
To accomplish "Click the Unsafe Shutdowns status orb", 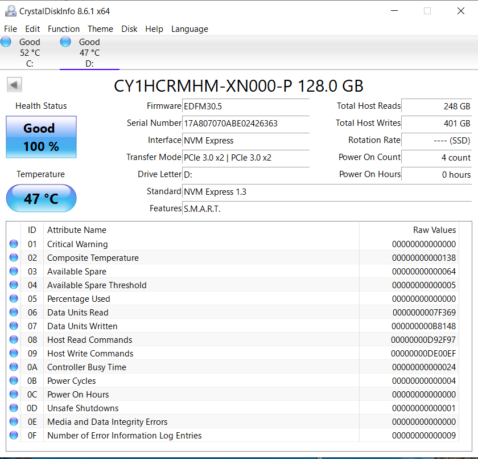I will point(14,408).
